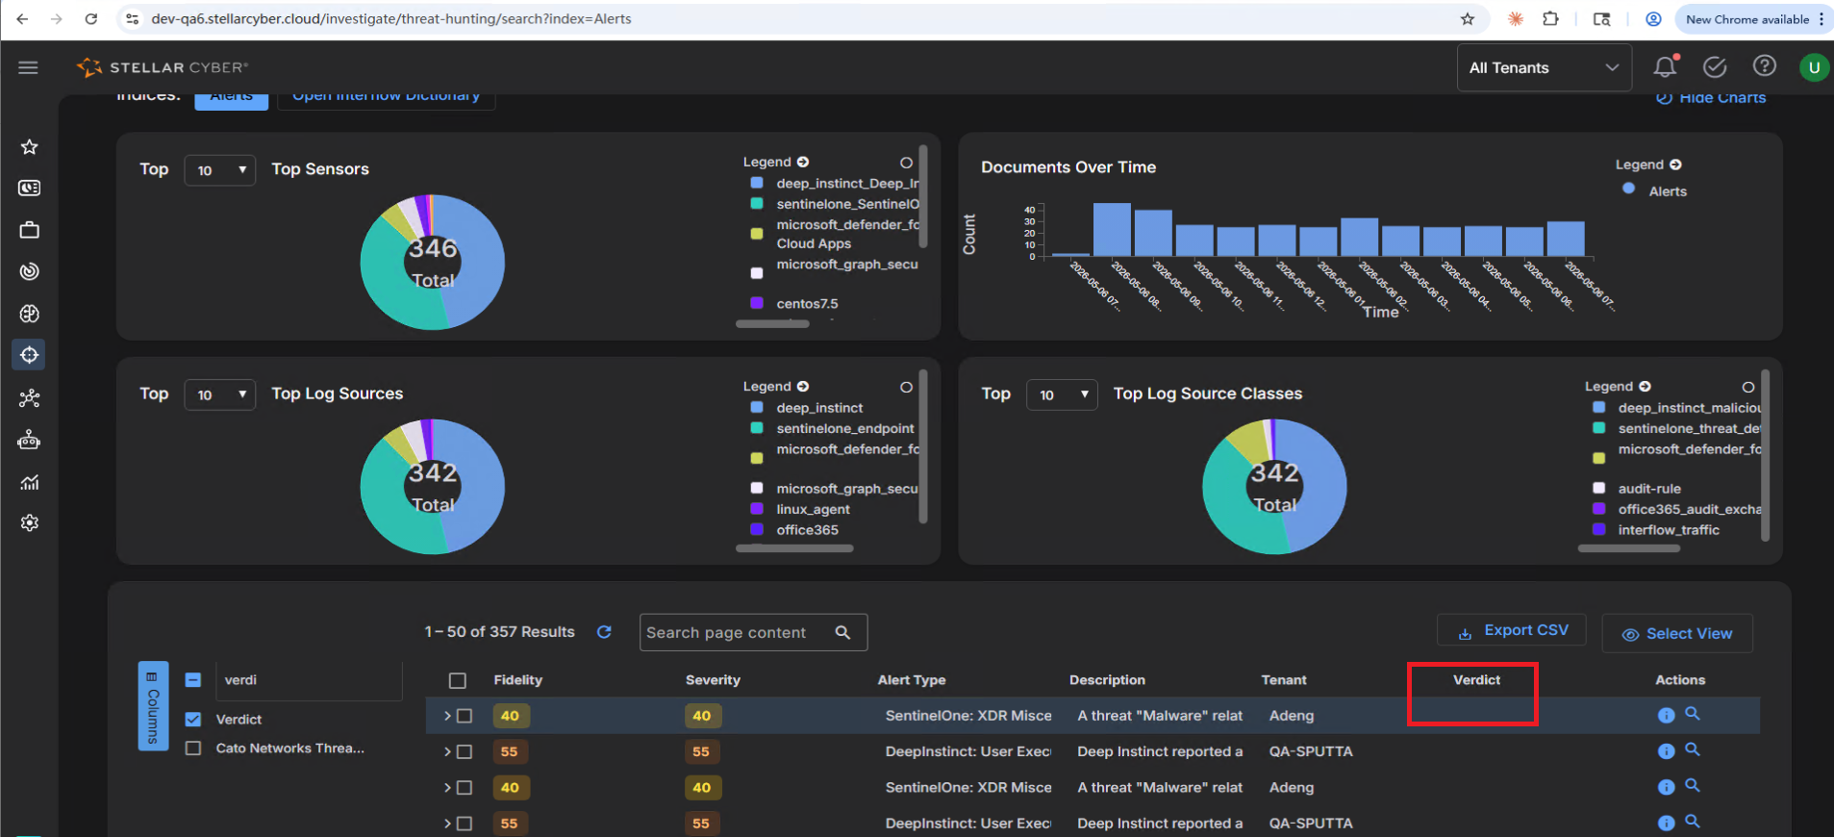Expand the first SentinelOne alert row
Image resolution: width=1834 pixels, height=837 pixels.
[447, 716]
